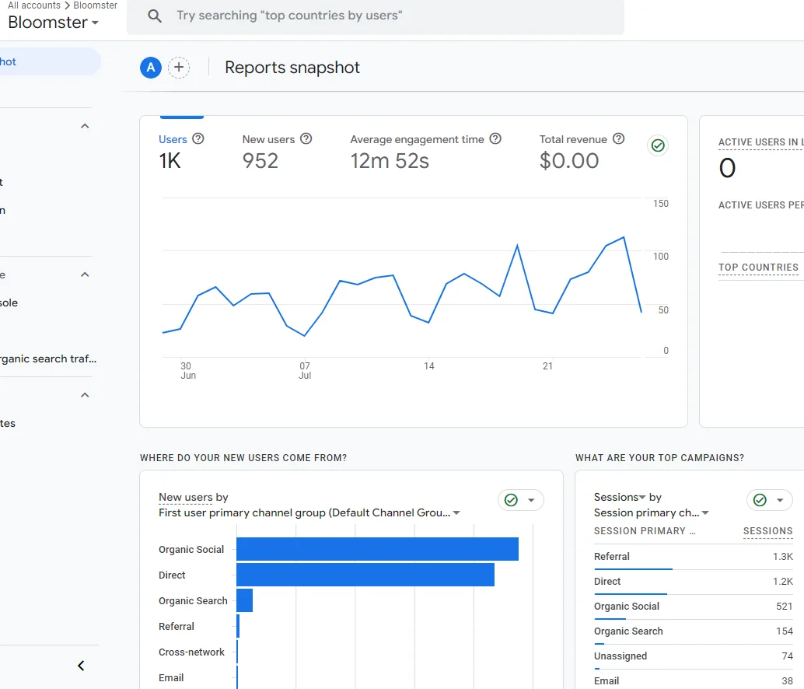
Task: Click the Cross-network label in bar chart
Action: 191,652
